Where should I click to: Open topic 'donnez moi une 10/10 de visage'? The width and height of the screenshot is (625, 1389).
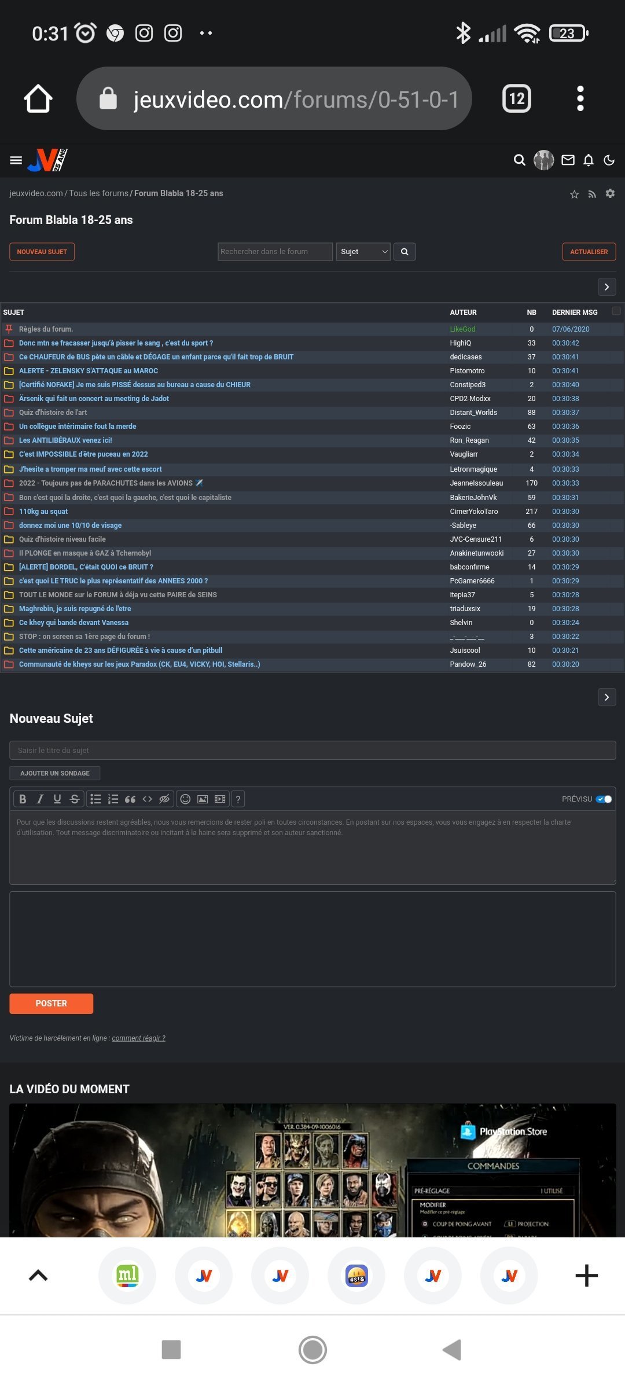(70, 526)
